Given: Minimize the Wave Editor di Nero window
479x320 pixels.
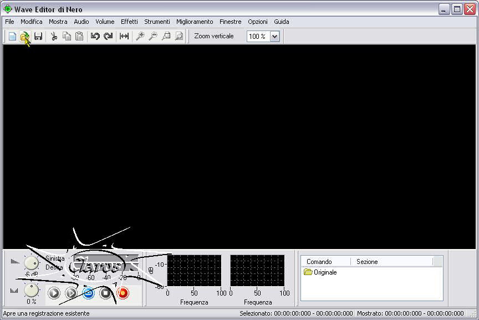Looking at the screenshot, I should pos(444,9).
